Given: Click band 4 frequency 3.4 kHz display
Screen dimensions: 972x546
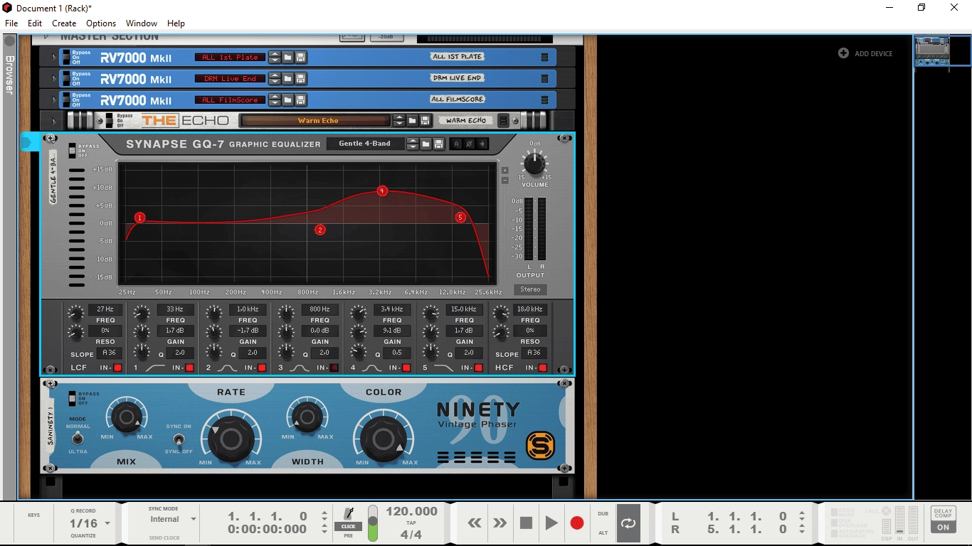Looking at the screenshot, I should tap(392, 309).
